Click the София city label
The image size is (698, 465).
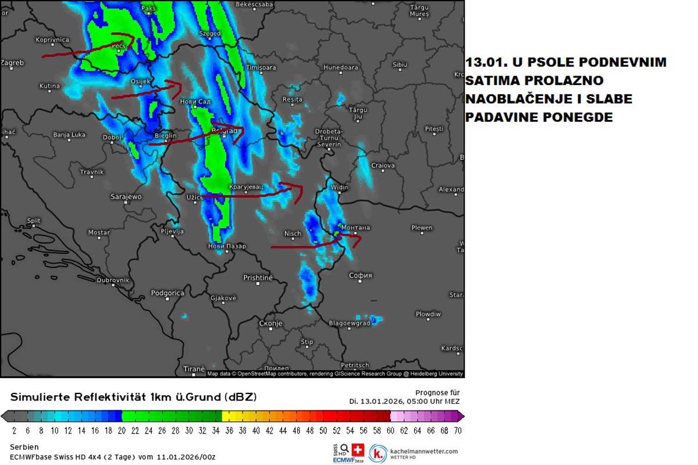(x=361, y=275)
